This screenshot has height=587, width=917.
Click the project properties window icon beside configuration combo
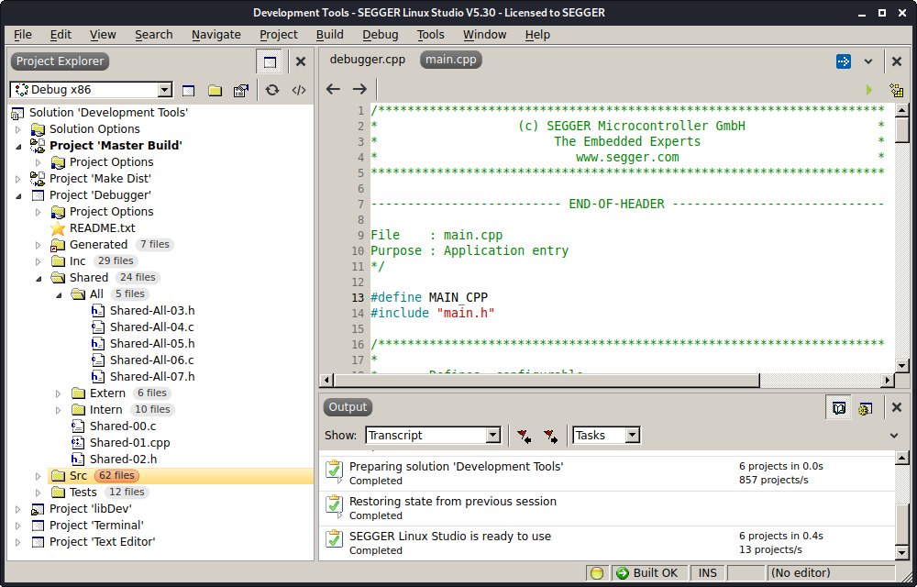pos(188,90)
